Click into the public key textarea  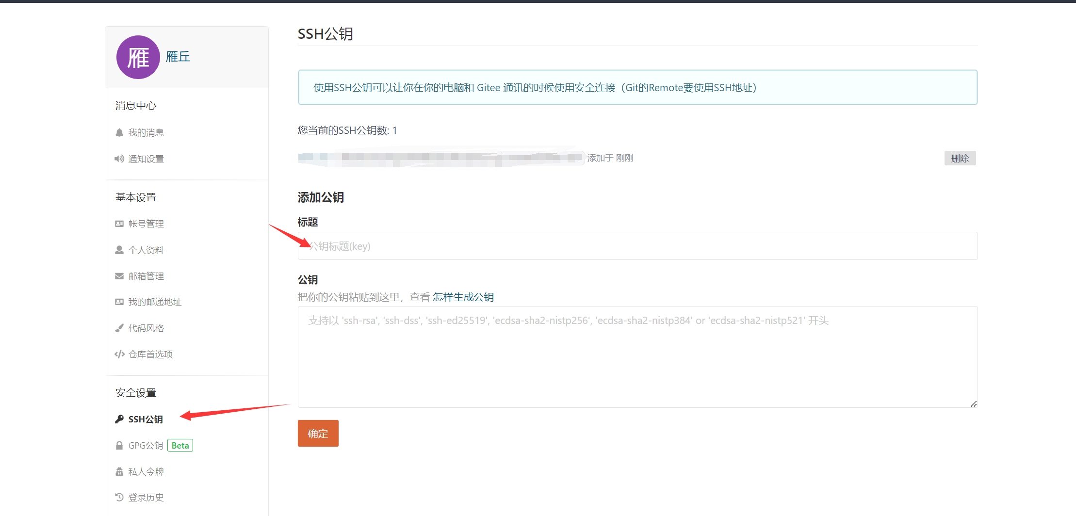(x=637, y=357)
